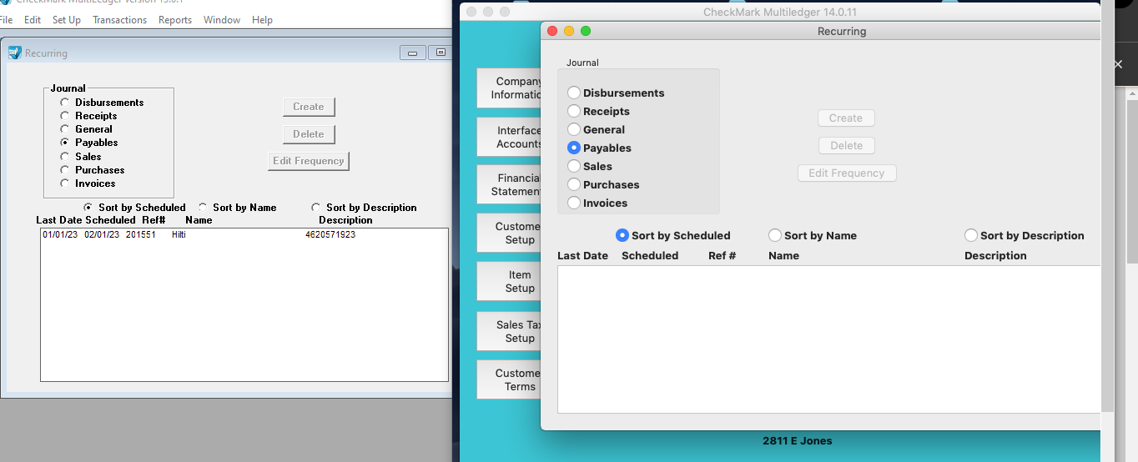Open the Sales Tax Setup button
Viewport: 1138px width, 462px height.
[x=509, y=331]
